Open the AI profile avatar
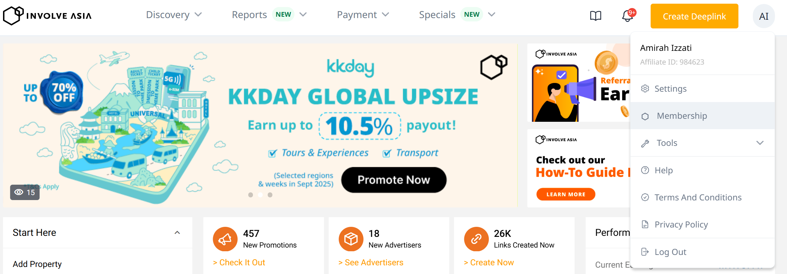 [764, 16]
